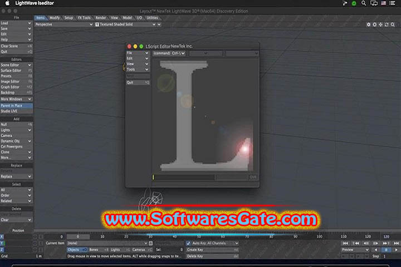
Task: Click the Clear Scene button
Action: 16,46
